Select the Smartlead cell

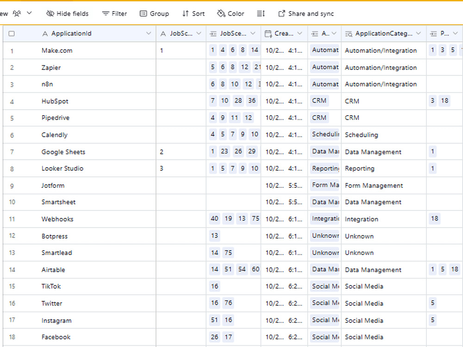pyautogui.click(x=97, y=253)
